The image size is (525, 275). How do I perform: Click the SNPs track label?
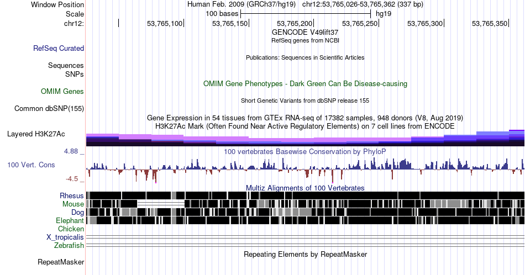click(75, 74)
